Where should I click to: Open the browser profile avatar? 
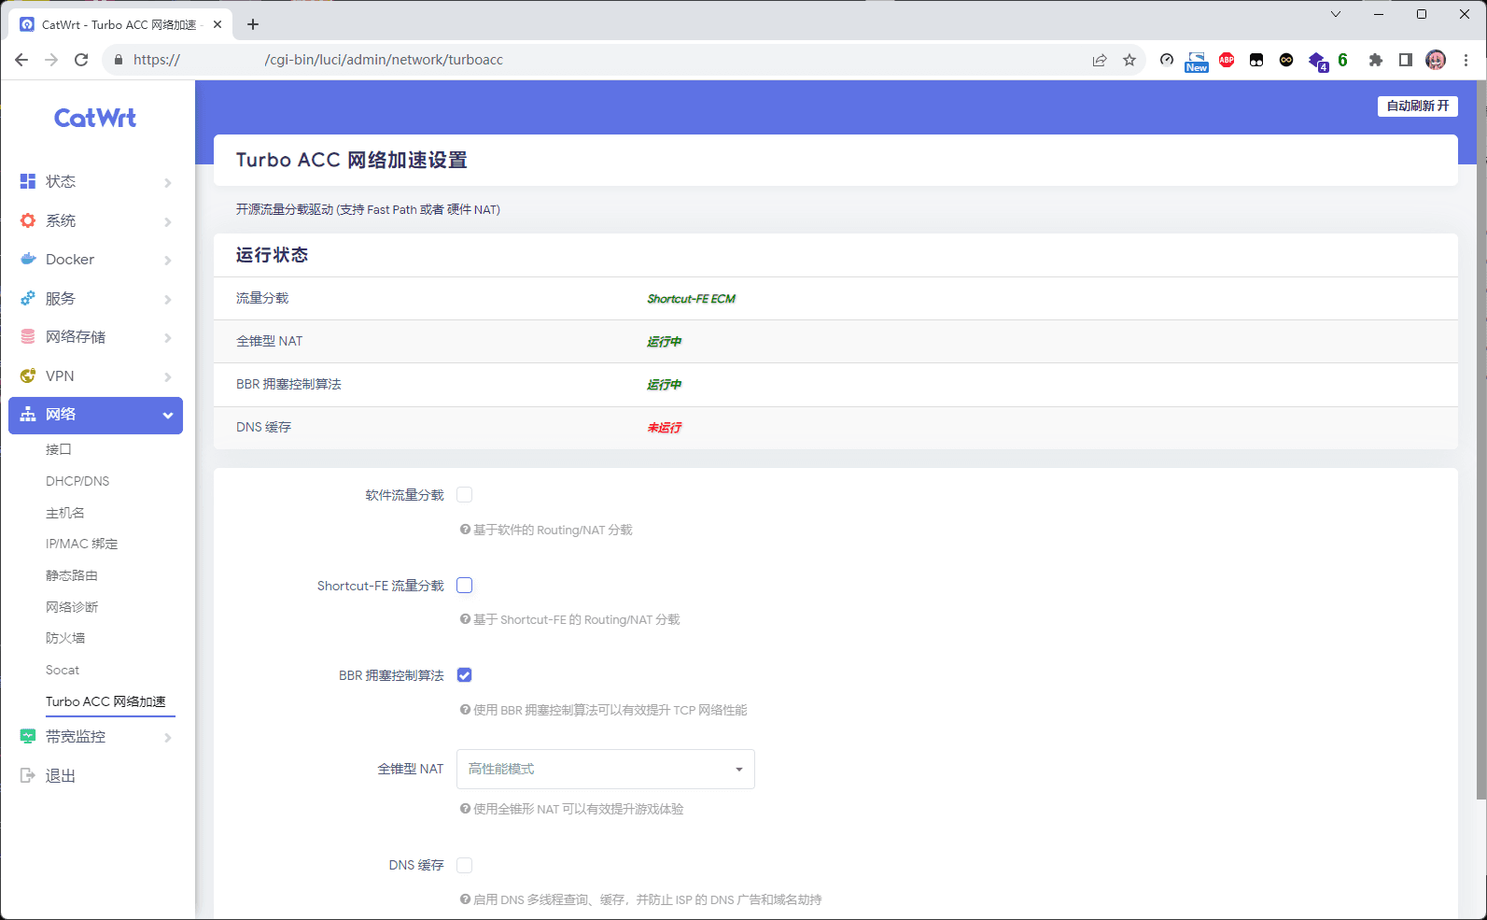1436,60
